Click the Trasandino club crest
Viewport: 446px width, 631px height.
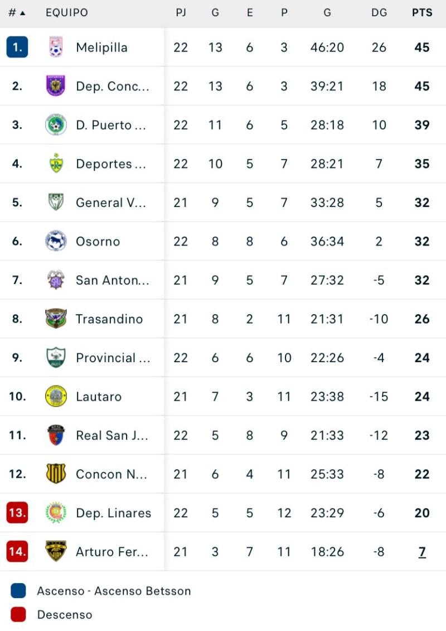tap(56, 319)
